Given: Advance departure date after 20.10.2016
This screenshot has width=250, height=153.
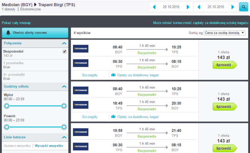Looking at the screenshot, I should pos(188,7).
